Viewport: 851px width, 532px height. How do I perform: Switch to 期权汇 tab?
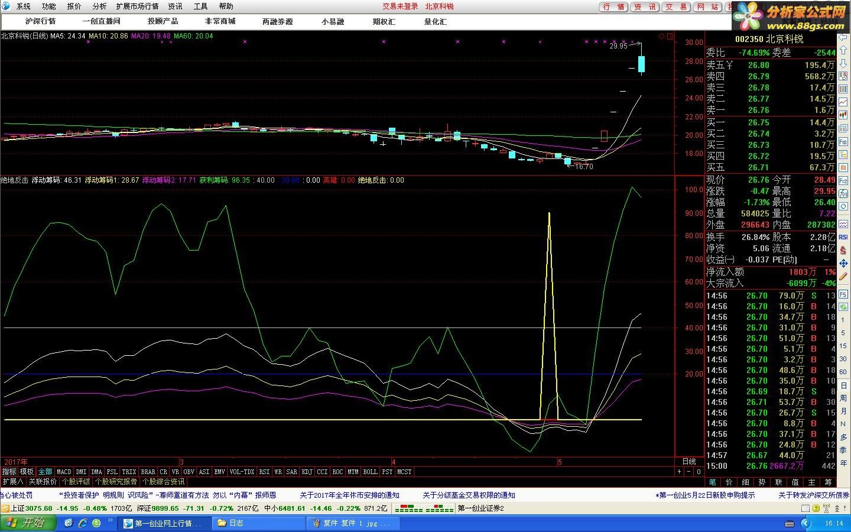tap(384, 21)
